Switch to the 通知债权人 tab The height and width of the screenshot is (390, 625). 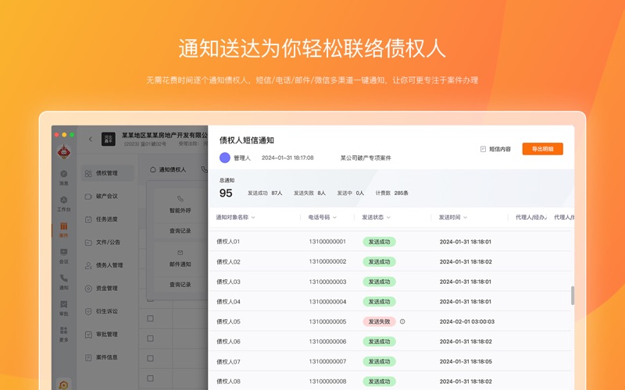click(168, 169)
